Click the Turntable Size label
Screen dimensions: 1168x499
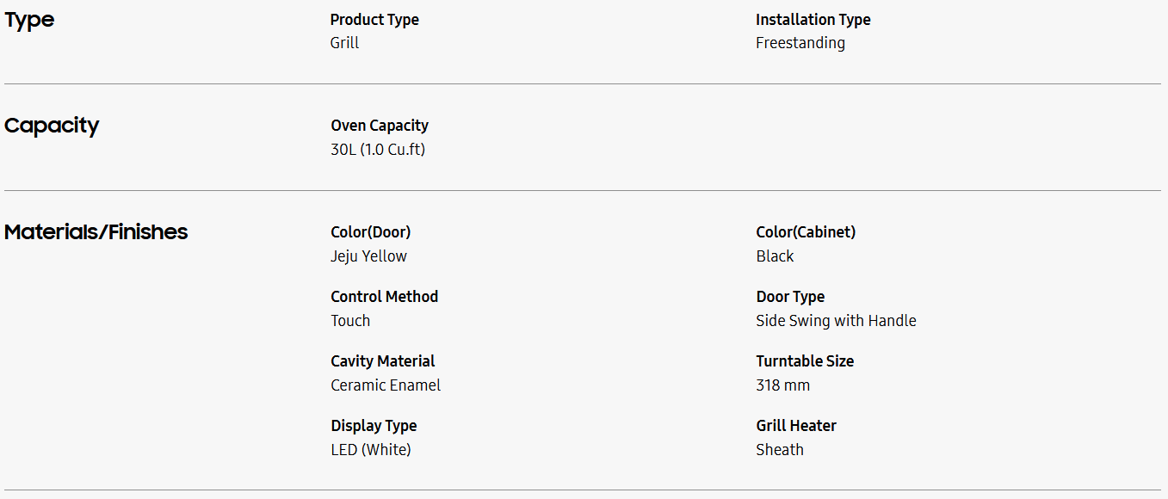pyautogui.click(x=804, y=361)
